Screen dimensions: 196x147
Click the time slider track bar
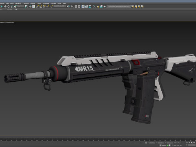click(x=98, y=140)
